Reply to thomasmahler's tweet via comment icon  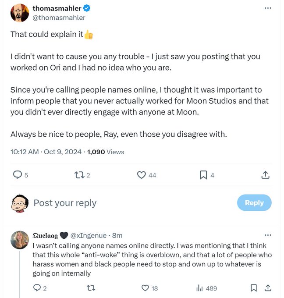point(18,175)
